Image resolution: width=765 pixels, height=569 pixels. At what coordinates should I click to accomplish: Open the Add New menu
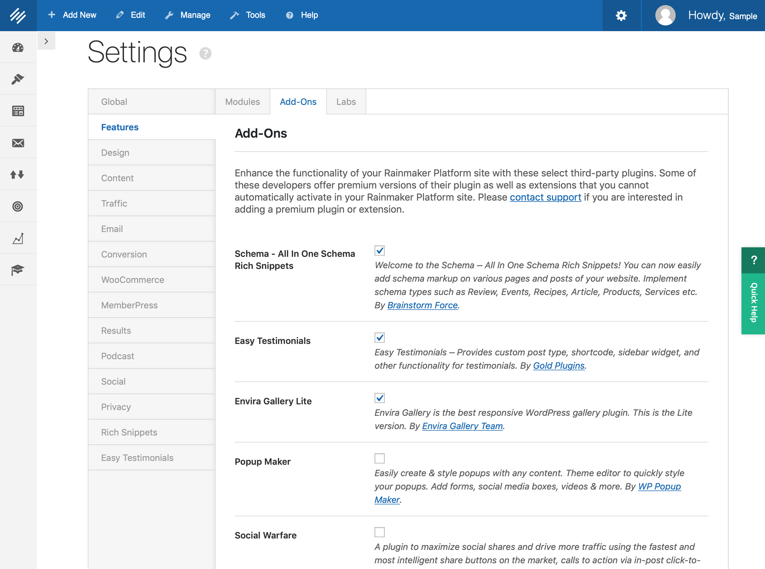(x=73, y=15)
